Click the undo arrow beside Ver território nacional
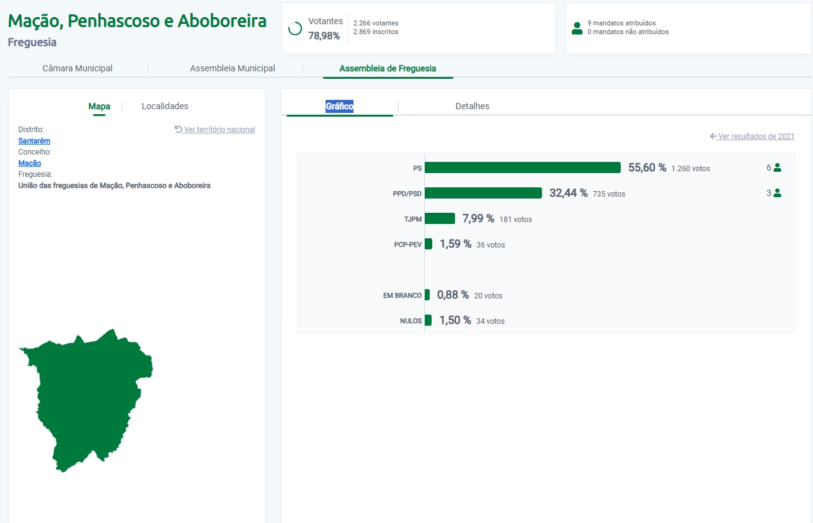Viewport: 813px width, 523px height. click(x=179, y=129)
